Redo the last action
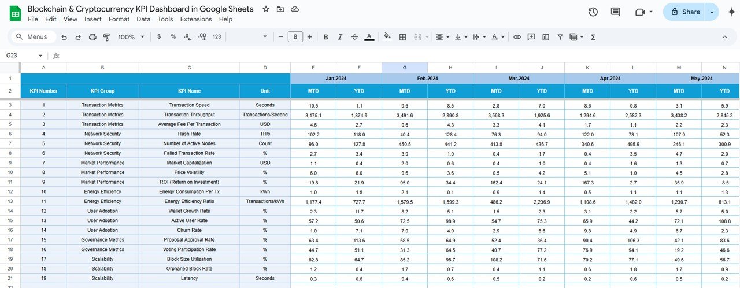This screenshot has height=288, width=740. click(x=78, y=37)
